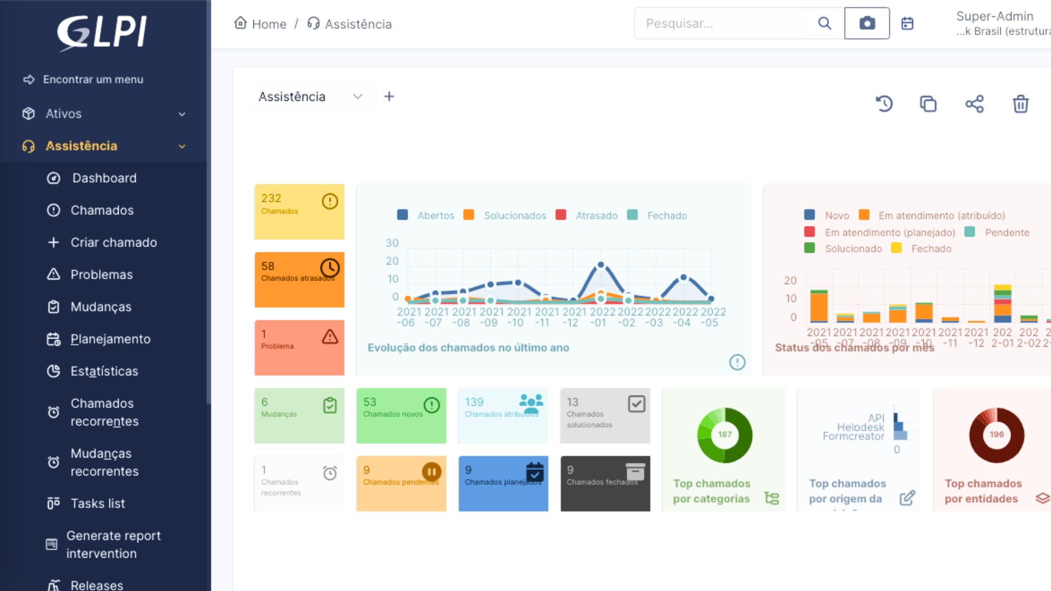This screenshot has height=591, width=1051.
Task: Click Criar chamado link
Action: (114, 242)
